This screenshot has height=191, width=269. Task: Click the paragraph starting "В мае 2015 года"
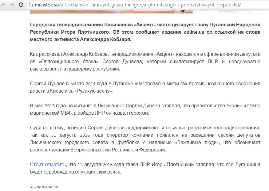[x=145, y=109]
